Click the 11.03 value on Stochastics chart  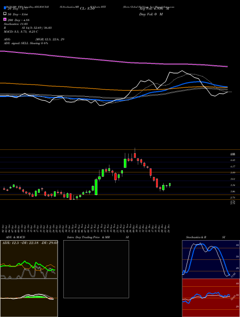(x=233, y=275)
